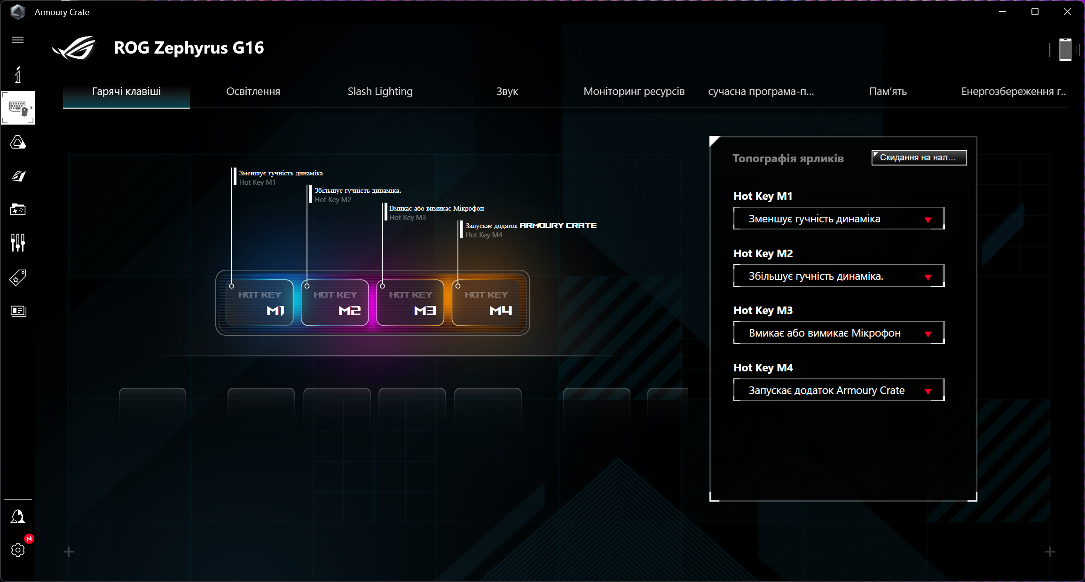Expand the Hot Key M1 dropdown
1085x582 pixels.
click(839, 219)
